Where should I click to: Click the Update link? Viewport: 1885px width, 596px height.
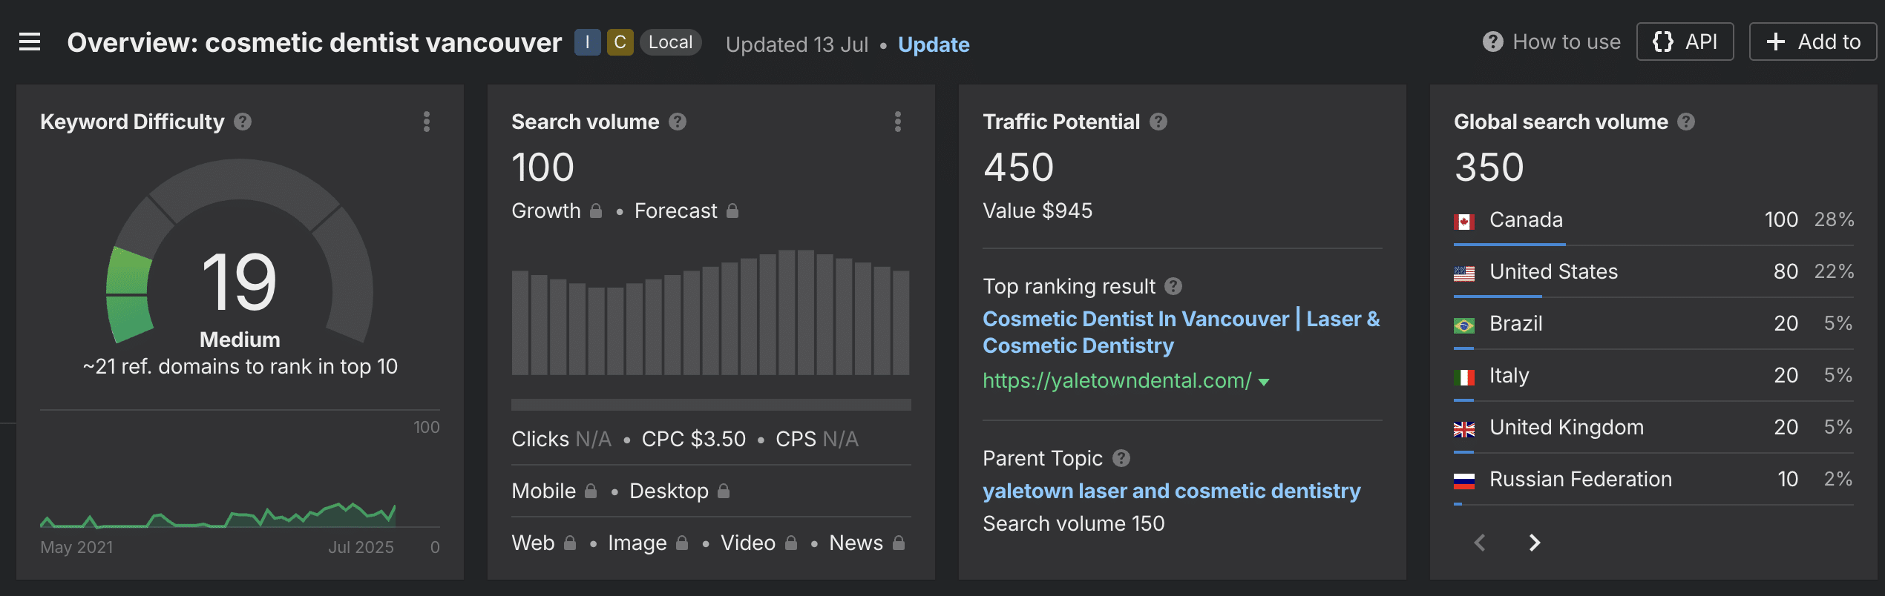[934, 44]
